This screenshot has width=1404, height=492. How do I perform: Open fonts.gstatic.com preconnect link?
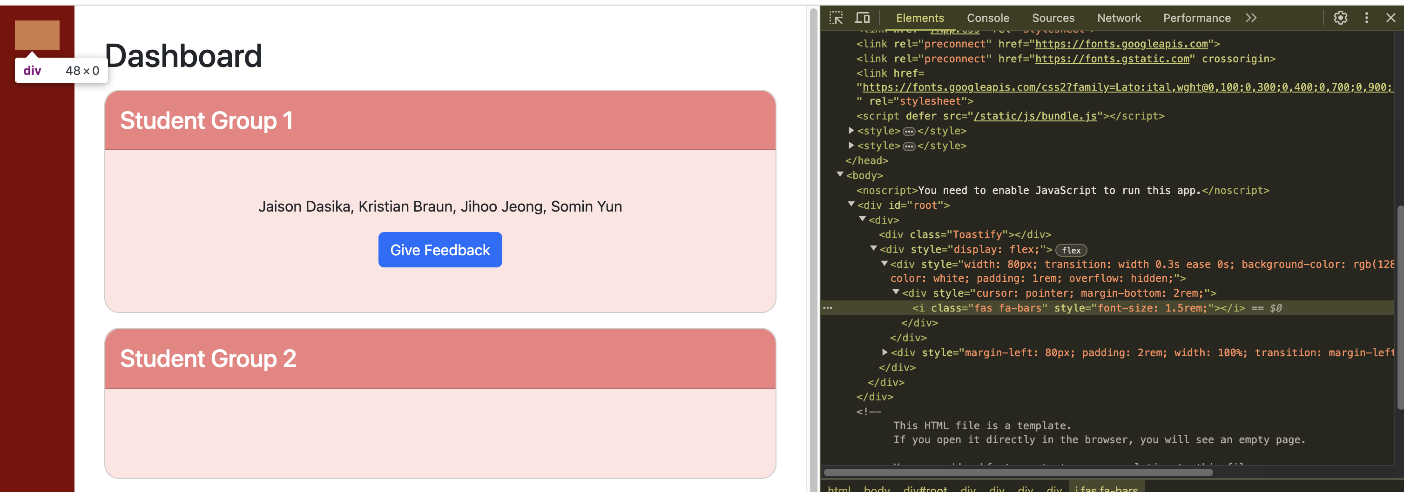[x=1112, y=59]
